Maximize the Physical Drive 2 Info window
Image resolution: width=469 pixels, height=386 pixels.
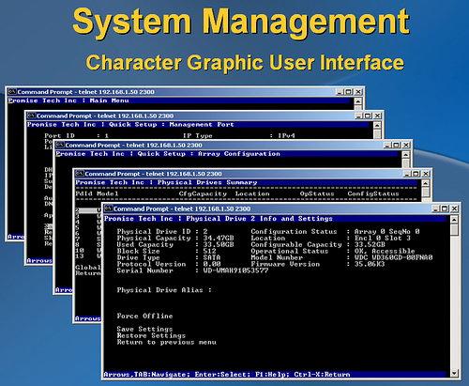coord(445,208)
